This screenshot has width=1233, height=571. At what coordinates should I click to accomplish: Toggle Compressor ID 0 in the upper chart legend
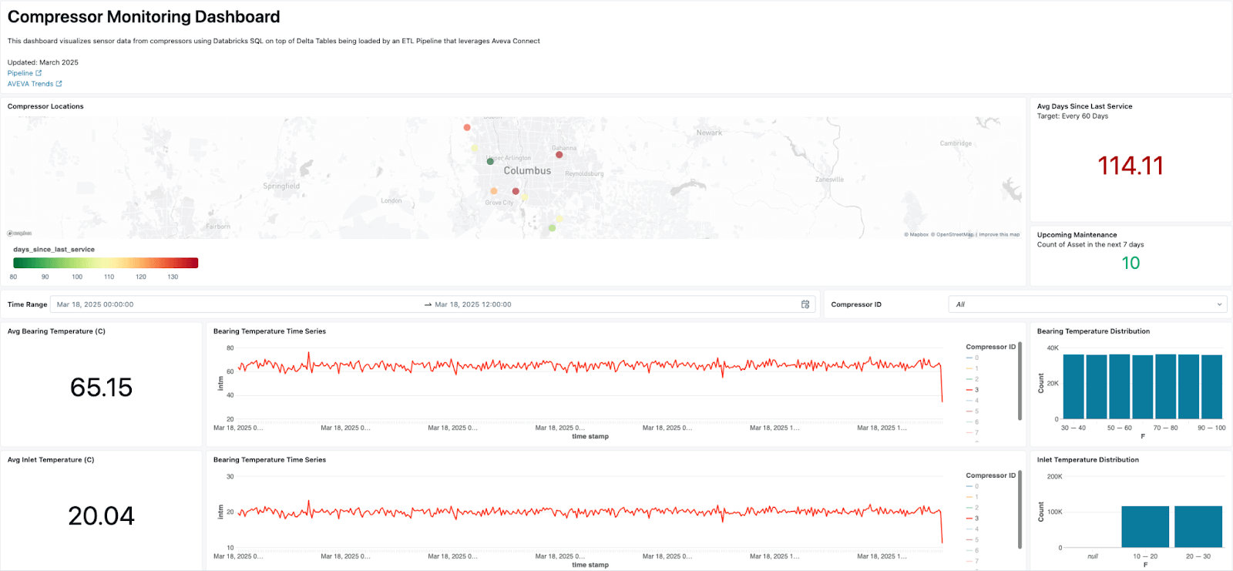[x=973, y=358]
